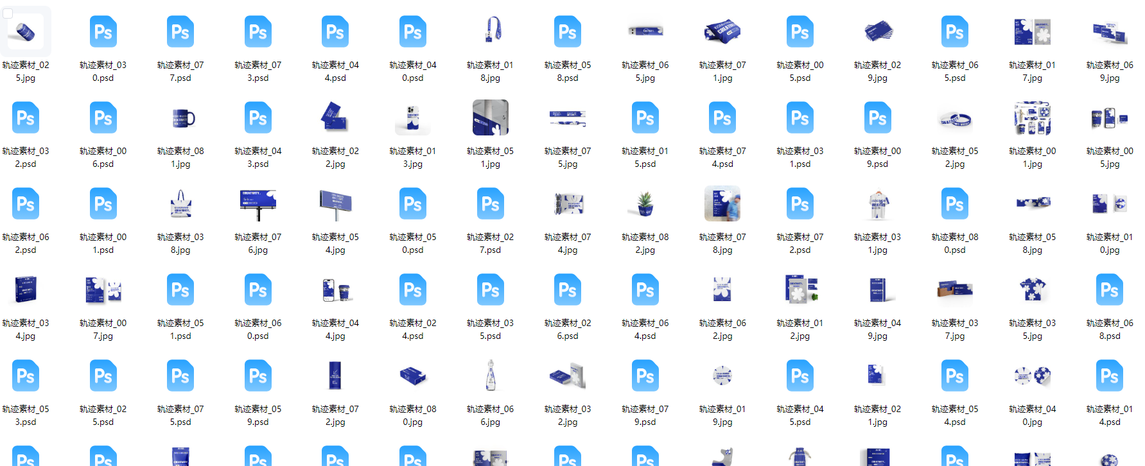Select the box thumbnail 轨迹素材_080.jpg
1145x466 pixels.
(x=413, y=375)
